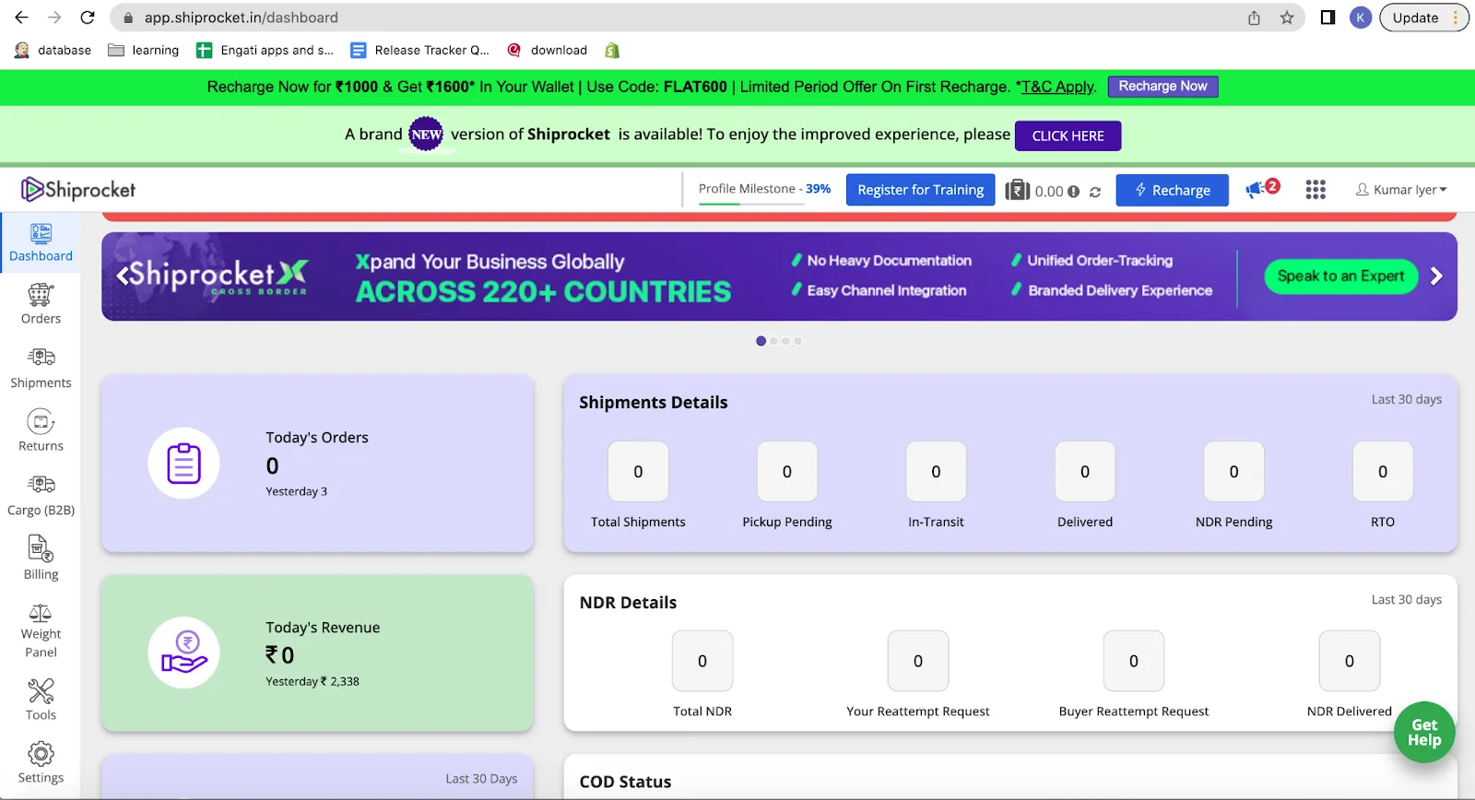Open the Billing sidebar section
This screenshot has height=800, width=1475.
(x=41, y=559)
